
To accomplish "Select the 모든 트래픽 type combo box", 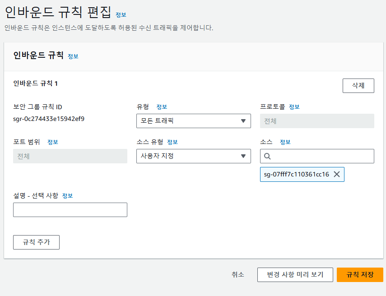I will pyautogui.click(x=194, y=121).
